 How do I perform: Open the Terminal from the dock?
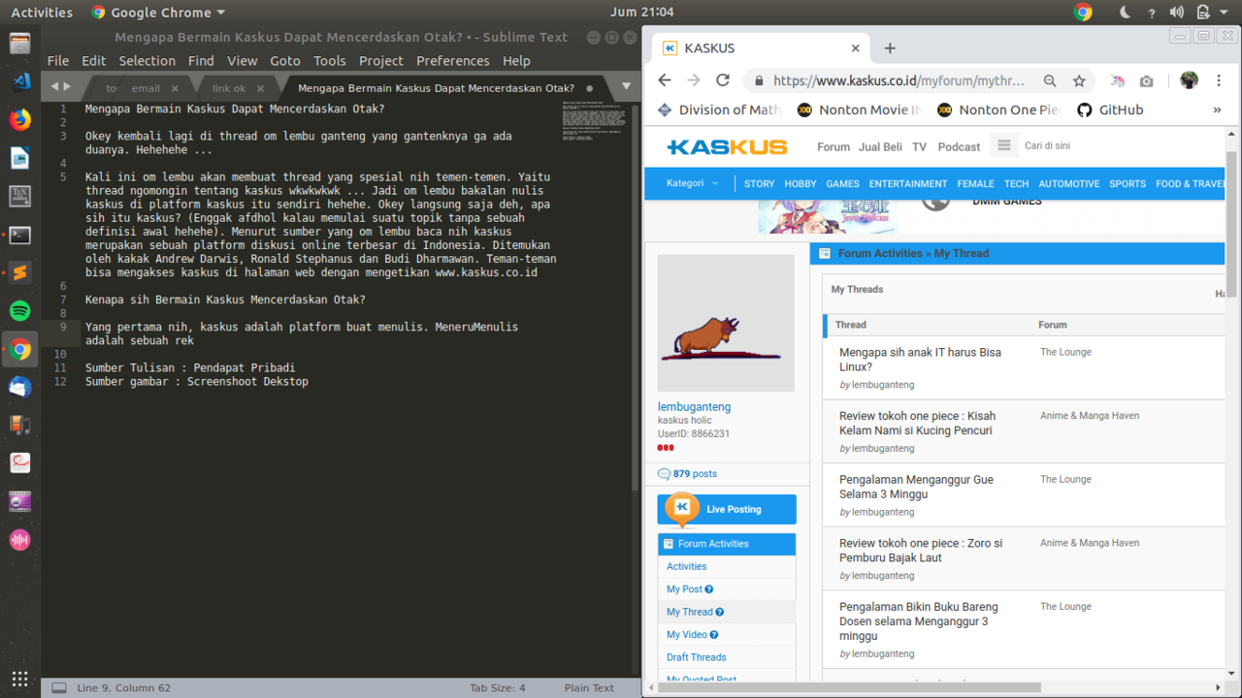tap(20, 235)
